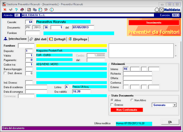Click the red Non Confermato button
This screenshot has width=183, height=132.
click(127, 110)
